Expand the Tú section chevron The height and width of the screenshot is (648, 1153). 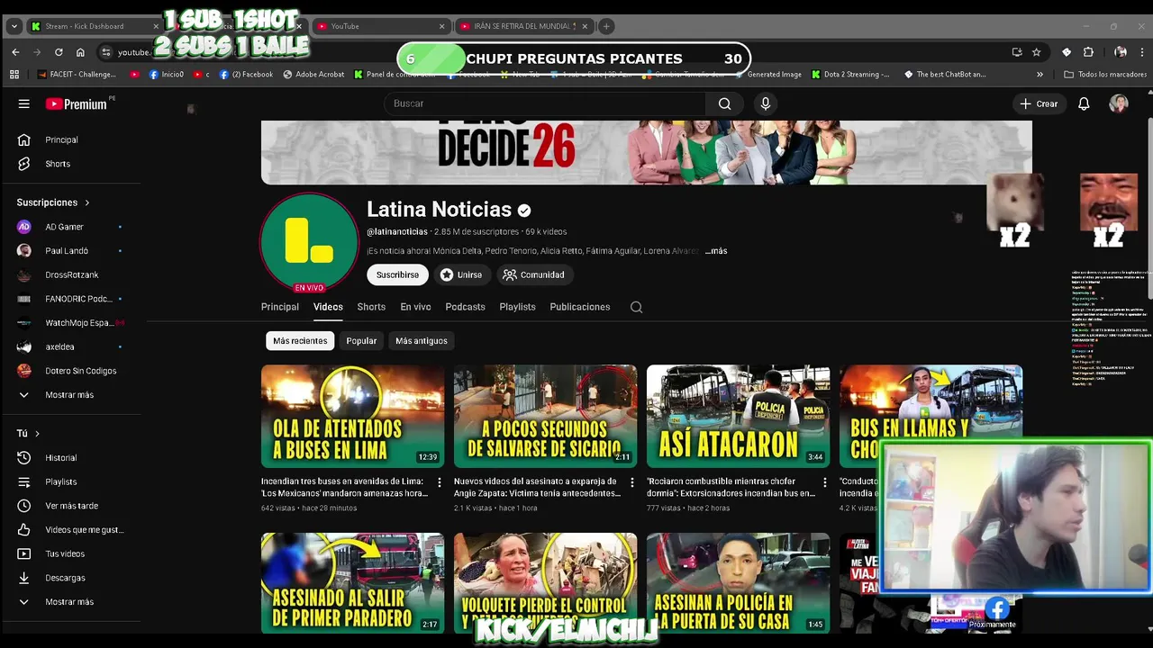click(x=37, y=434)
